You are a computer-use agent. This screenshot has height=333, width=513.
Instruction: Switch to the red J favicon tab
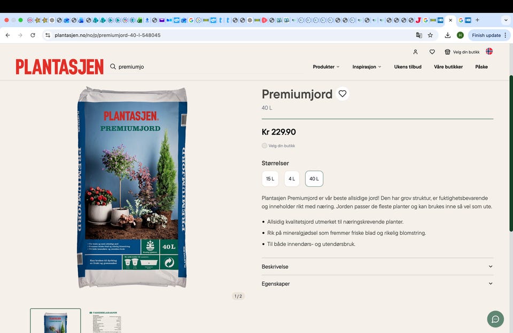pyautogui.click(x=418, y=20)
